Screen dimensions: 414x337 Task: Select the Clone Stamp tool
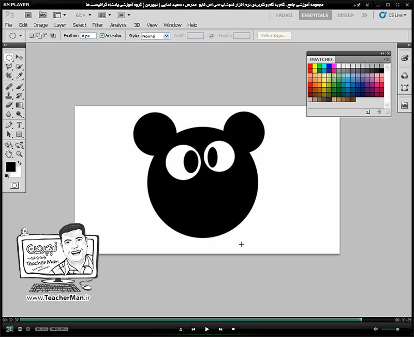coord(9,95)
